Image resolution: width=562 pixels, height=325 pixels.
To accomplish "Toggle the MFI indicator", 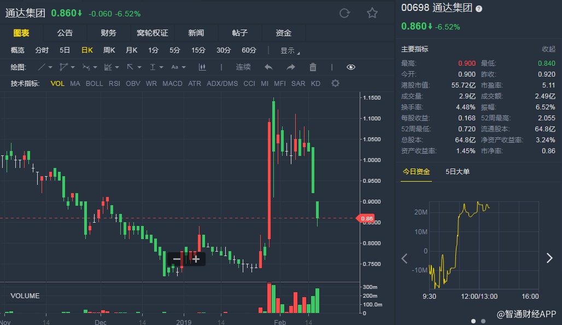I will point(280,84).
